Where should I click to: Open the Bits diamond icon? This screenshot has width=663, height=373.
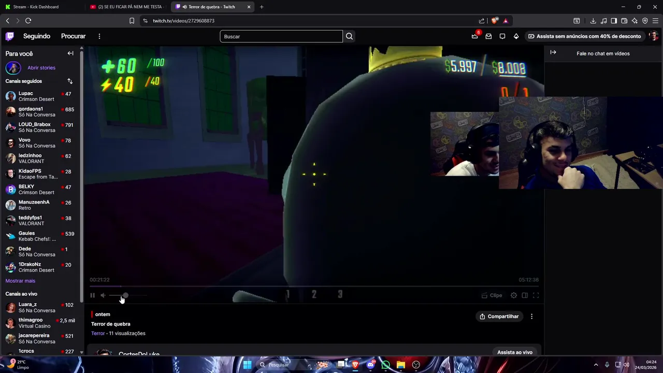pos(516,36)
